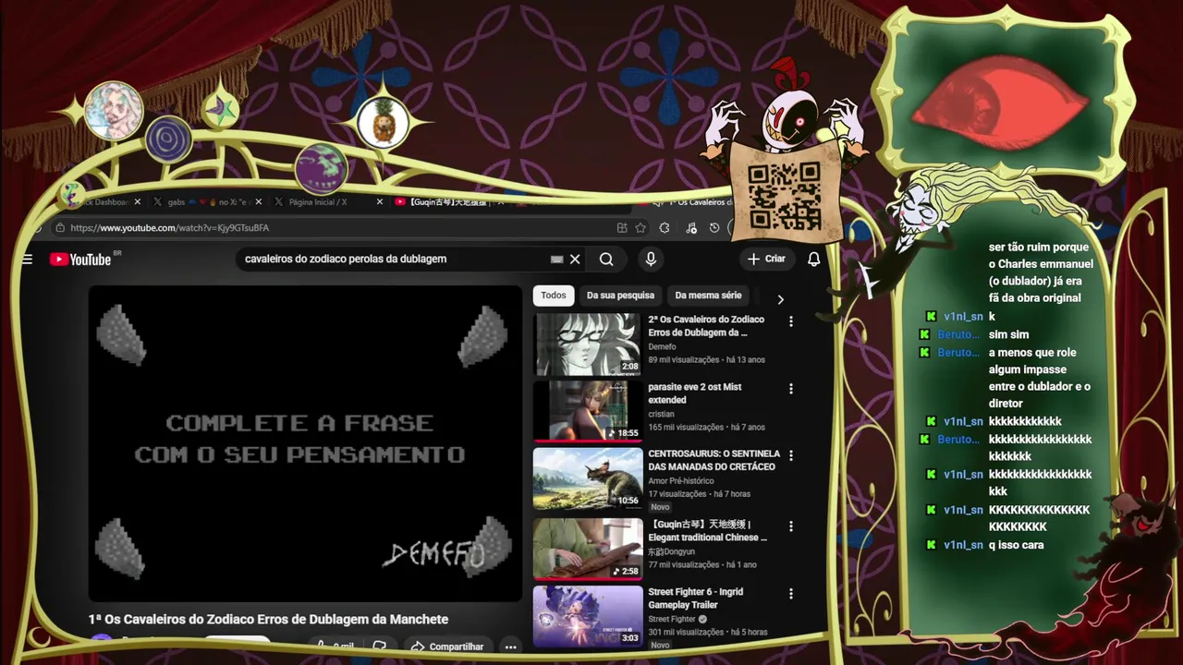The image size is (1183, 665).
Task: View site information lock icon
Action: (60, 228)
